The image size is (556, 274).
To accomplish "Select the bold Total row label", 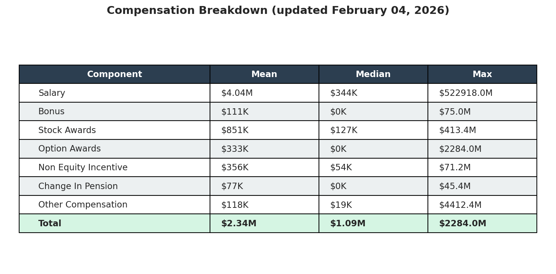I will coord(50,224).
